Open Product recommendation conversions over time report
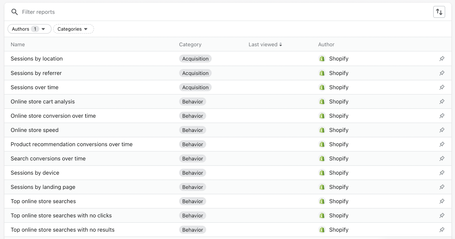 click(x=71, y=144)
